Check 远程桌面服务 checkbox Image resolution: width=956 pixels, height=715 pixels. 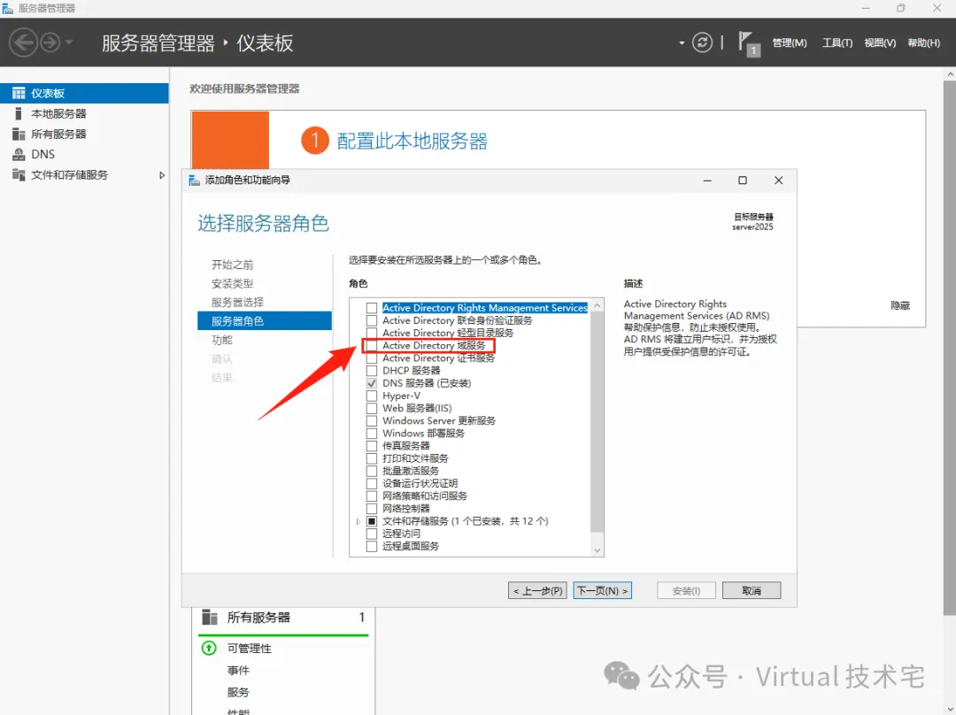pyautogui.click(x=371, y=546)
